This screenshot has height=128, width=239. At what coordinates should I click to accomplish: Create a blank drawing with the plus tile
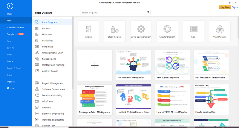(95, 65)
